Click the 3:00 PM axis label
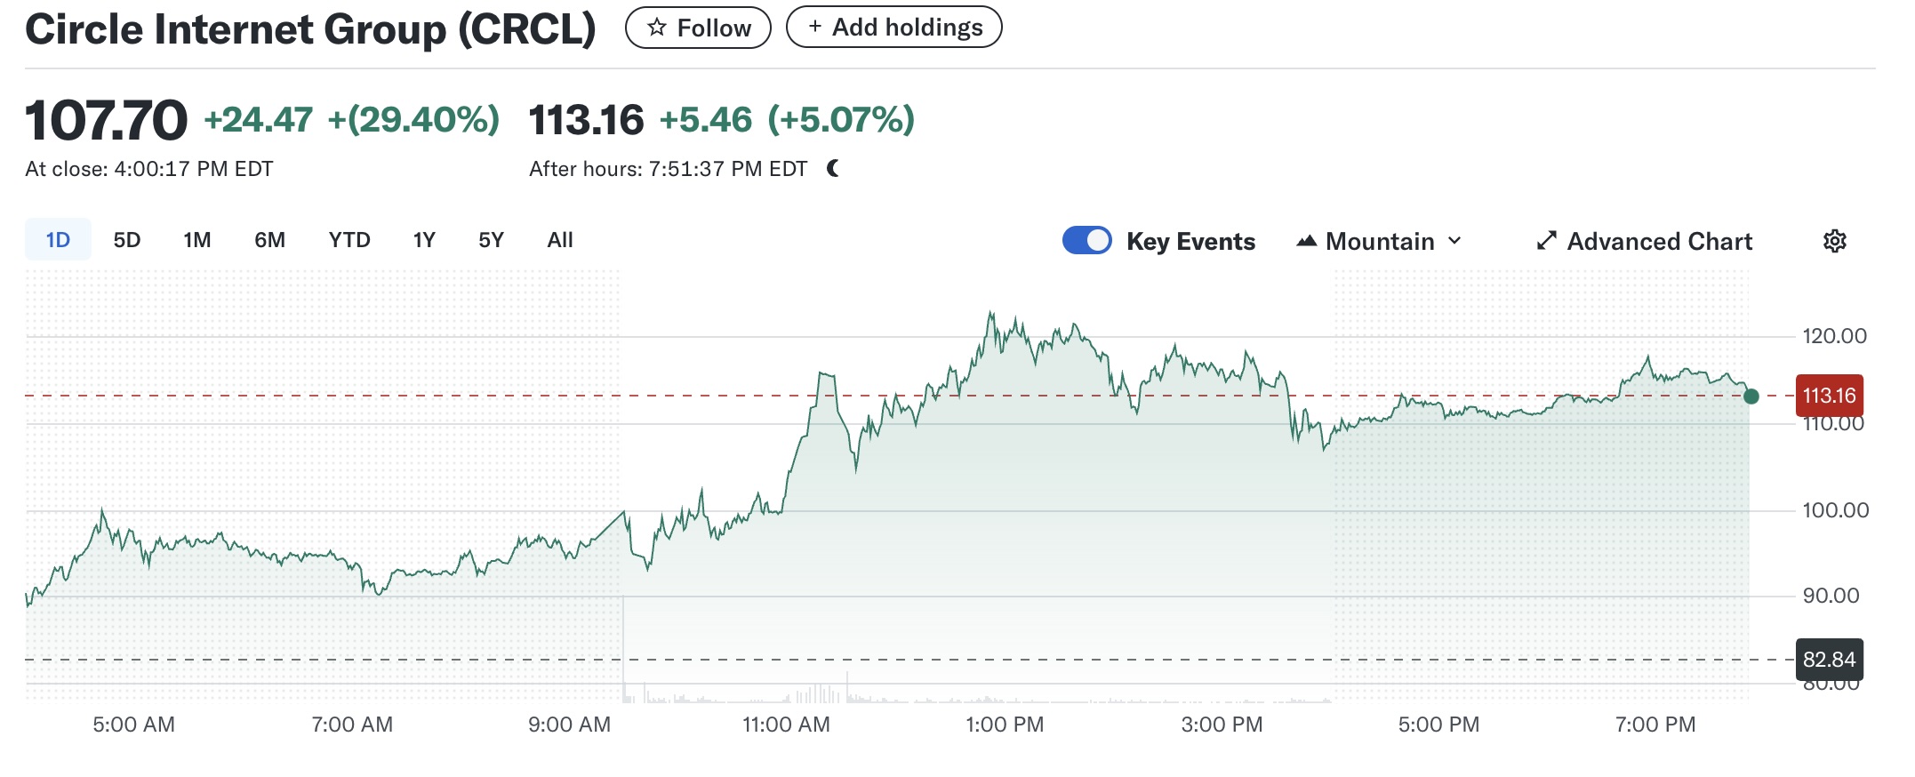 [1222, 725]
